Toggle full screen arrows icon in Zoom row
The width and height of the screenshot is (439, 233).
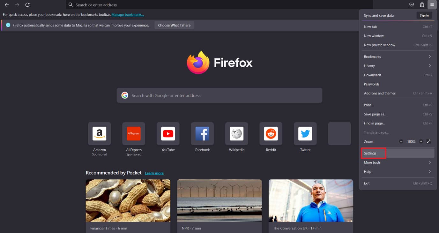(429, 141)
